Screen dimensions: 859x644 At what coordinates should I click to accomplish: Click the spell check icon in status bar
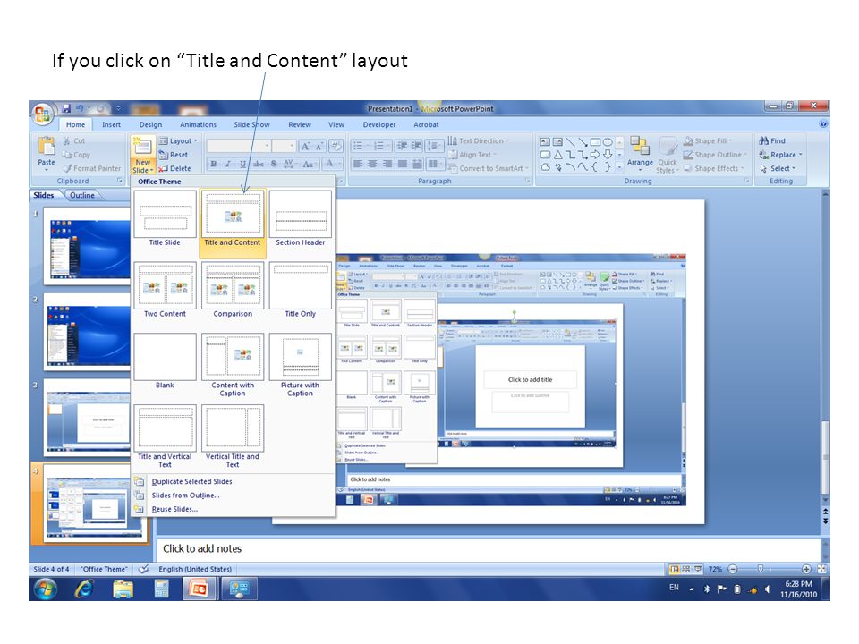pyautogui.click(x=143, y=569)
